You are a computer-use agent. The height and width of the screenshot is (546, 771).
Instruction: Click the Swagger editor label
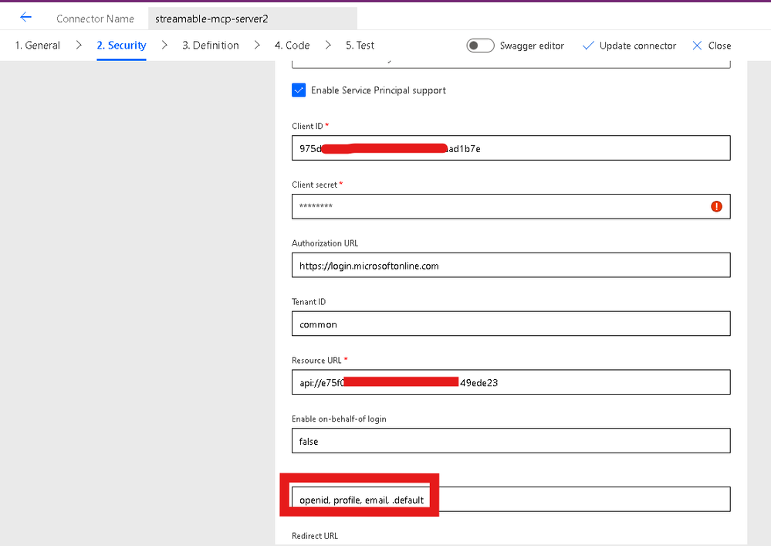point(532,46)
